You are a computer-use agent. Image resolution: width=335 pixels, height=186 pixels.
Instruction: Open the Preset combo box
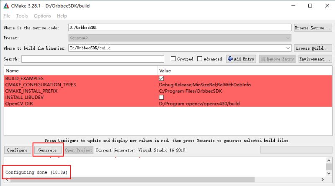click(180, 38)
